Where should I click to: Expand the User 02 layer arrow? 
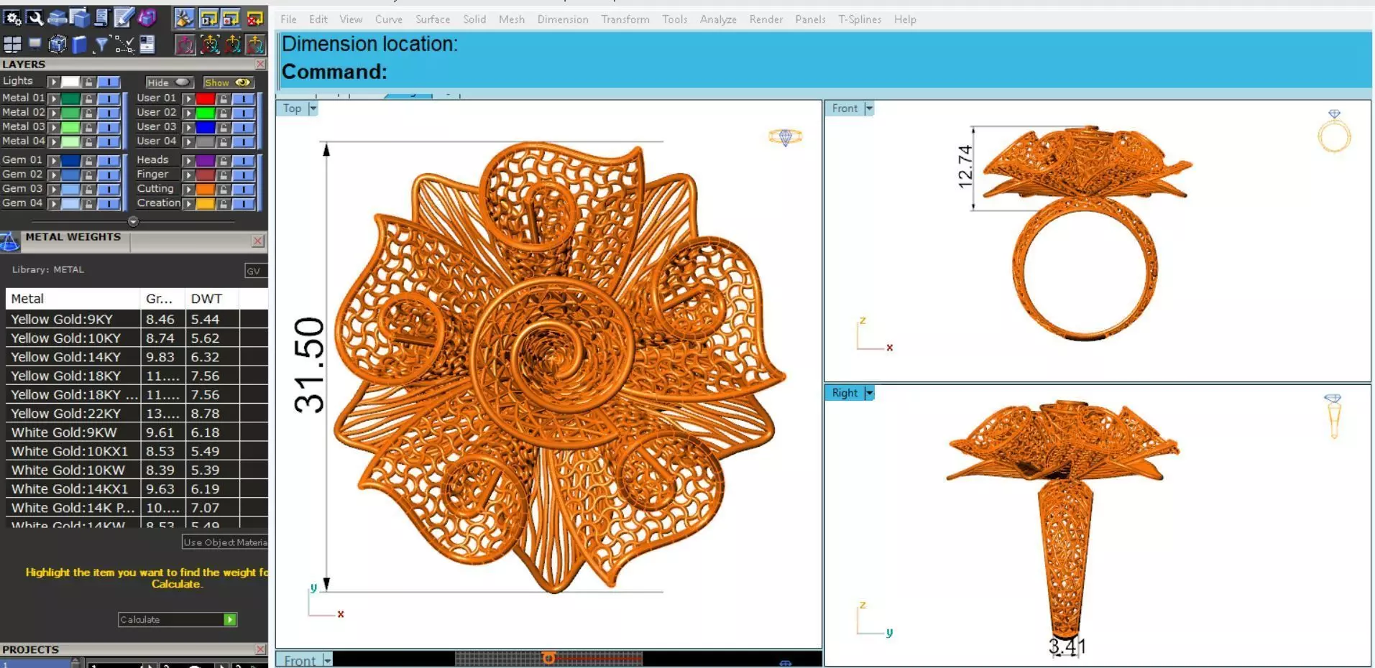coord(188,113)
